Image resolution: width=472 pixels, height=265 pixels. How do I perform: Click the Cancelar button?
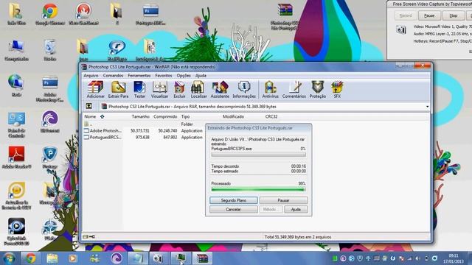point(234,209)
